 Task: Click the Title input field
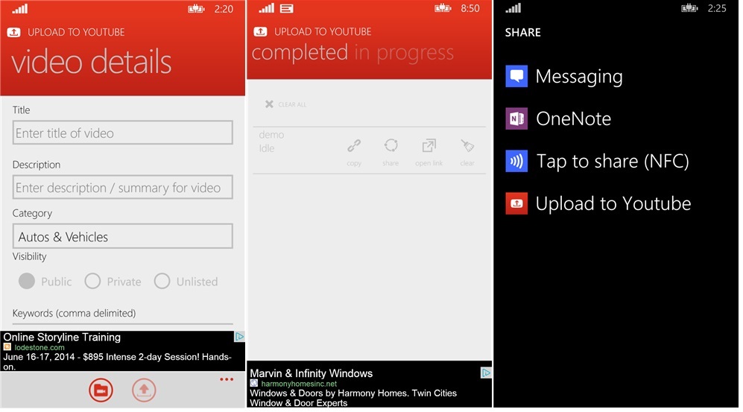(x=122, y=133)
